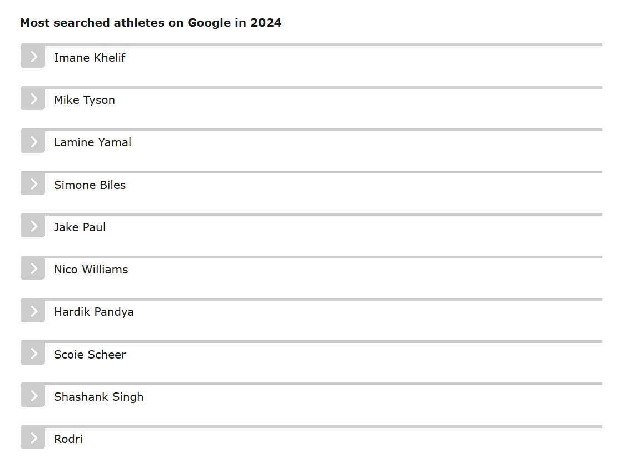Open the Lamine Yamal arrow icon
The width and height of the screenshot is (629, 463).
(33, 142)
